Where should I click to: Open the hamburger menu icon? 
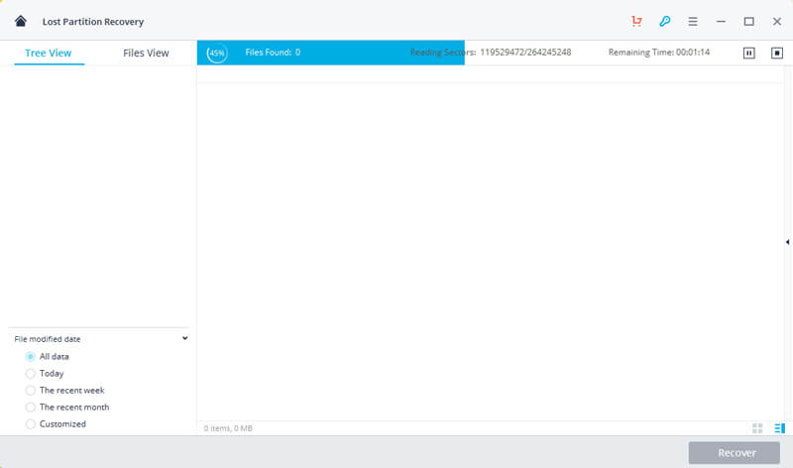tap(693, 21)
